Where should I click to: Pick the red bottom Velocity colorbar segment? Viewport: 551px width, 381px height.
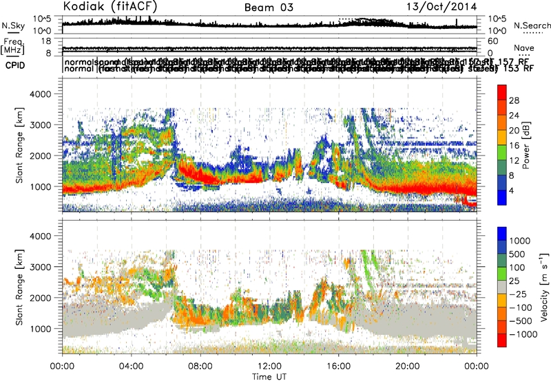click(502, 340)
